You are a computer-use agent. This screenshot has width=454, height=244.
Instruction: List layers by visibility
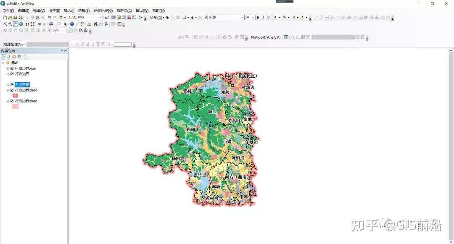[x=14, y=57]
